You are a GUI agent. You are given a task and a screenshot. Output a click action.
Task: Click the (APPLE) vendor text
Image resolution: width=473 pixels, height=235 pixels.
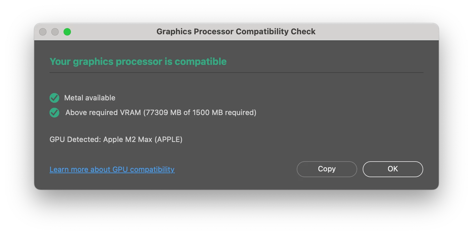point(169,140)
